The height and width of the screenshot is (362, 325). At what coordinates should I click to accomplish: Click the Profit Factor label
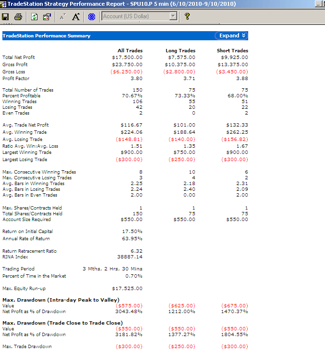pos(16,79)
